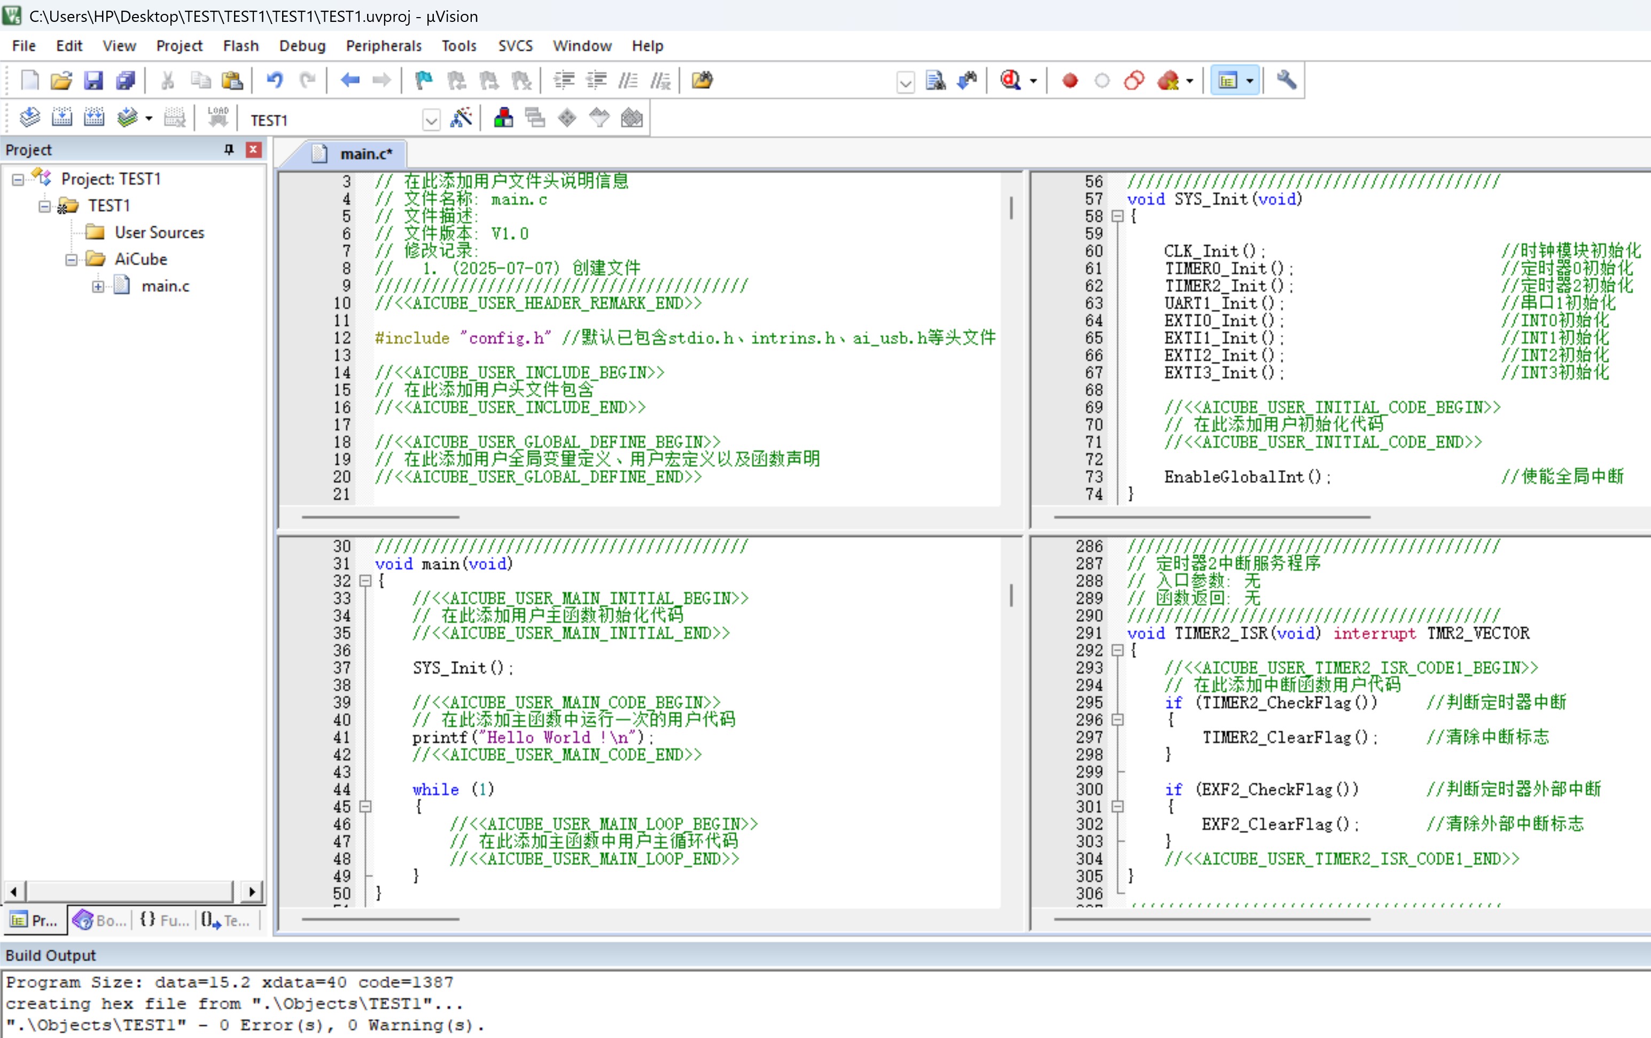Image resolution: width=1651 pixels, height=1038 pixels.
Task: Save the current file
Action: [x=94, y=81]
